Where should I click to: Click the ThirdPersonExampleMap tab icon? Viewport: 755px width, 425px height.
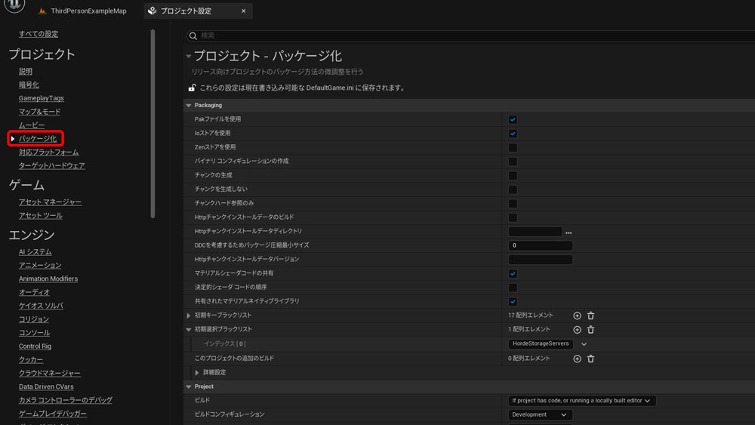(x=42, y=11)
